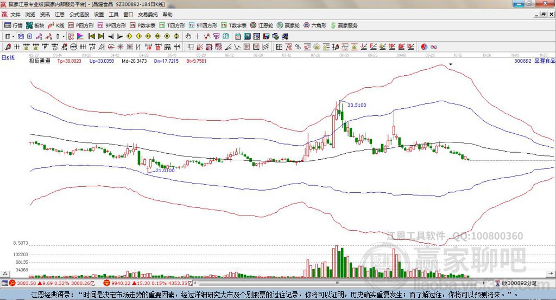This screenshot has height=300, width=556.
Task: Click the yin-yang circle icon
Action: coord(424,47)
